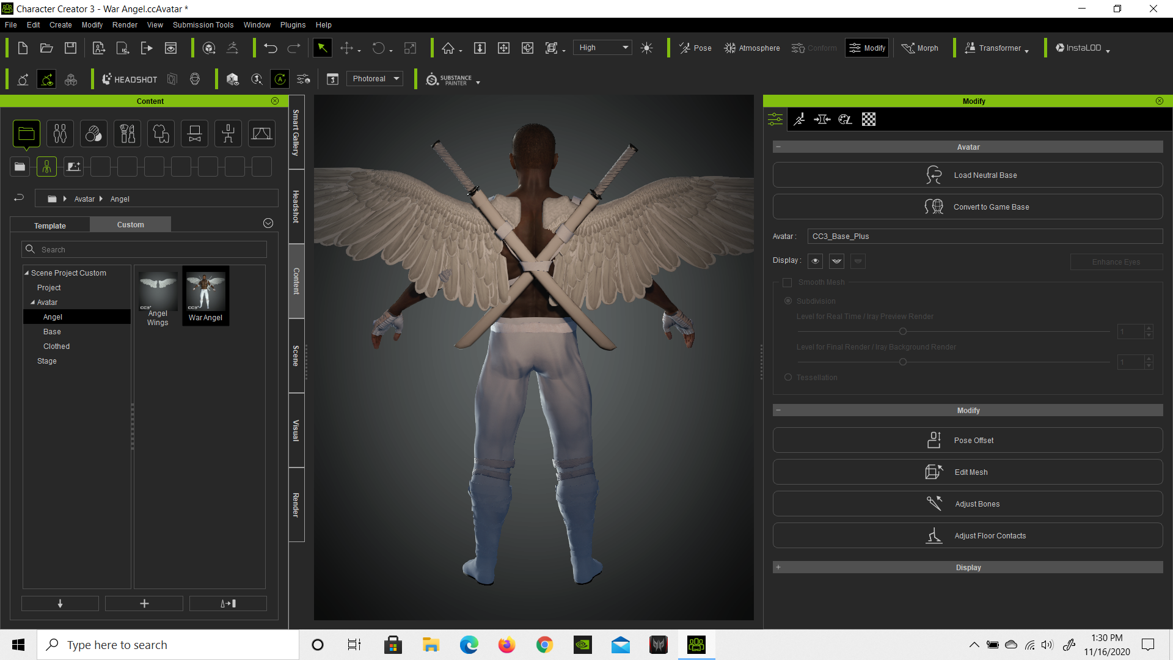Open the Photoreal shader dropdown
This screenshot has width=1173, height=660.
[x=375, y=79]
